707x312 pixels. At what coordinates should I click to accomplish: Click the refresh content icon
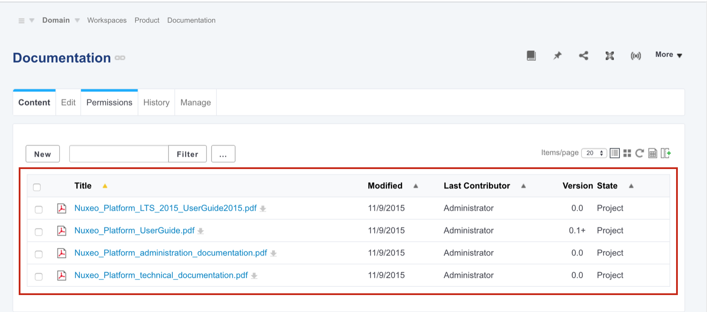[x=640, y=153]
